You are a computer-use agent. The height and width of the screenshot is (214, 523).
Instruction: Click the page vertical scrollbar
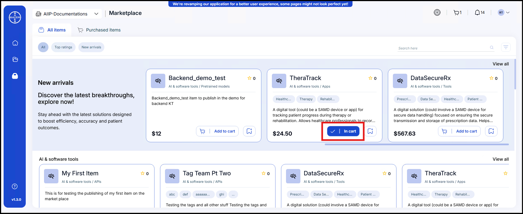pyautogui.click(x=515, y=74)
